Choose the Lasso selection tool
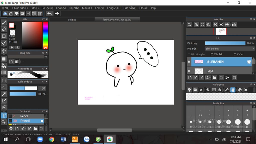The height and width of the screenshot is (144, 256). pyautogui.click(x=4, y=87)
